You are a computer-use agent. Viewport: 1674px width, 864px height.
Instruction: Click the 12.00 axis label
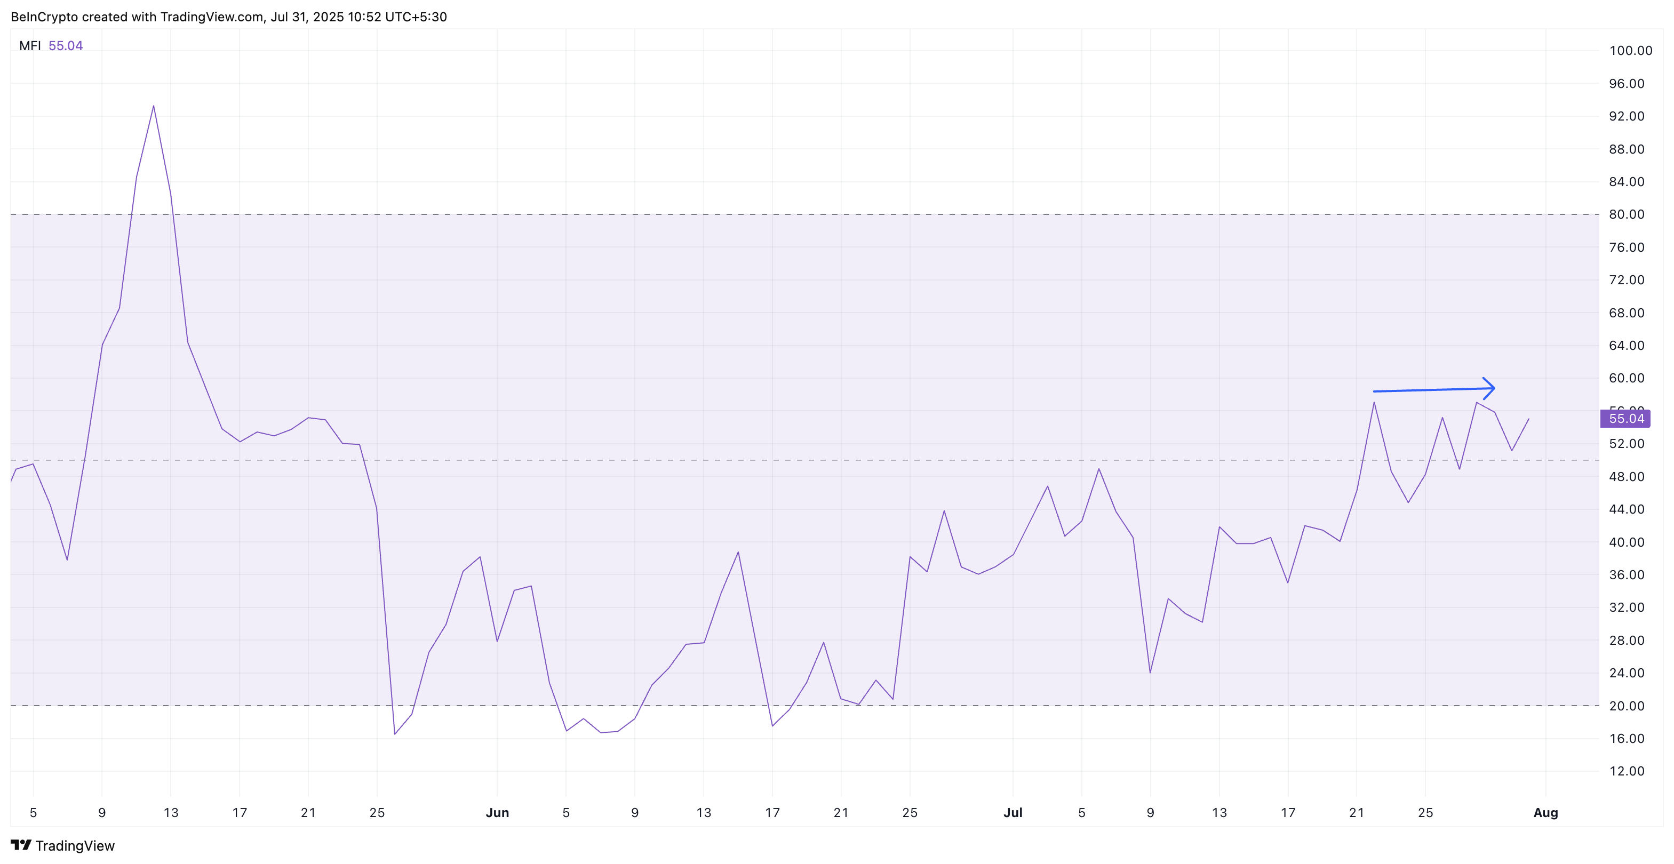tap(1626, 771)
